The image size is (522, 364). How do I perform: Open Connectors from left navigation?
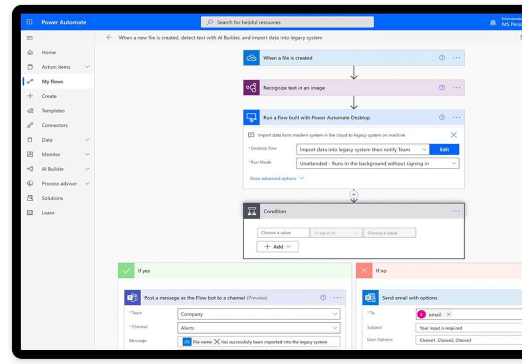pyautogui.click(x=55, y=125)
